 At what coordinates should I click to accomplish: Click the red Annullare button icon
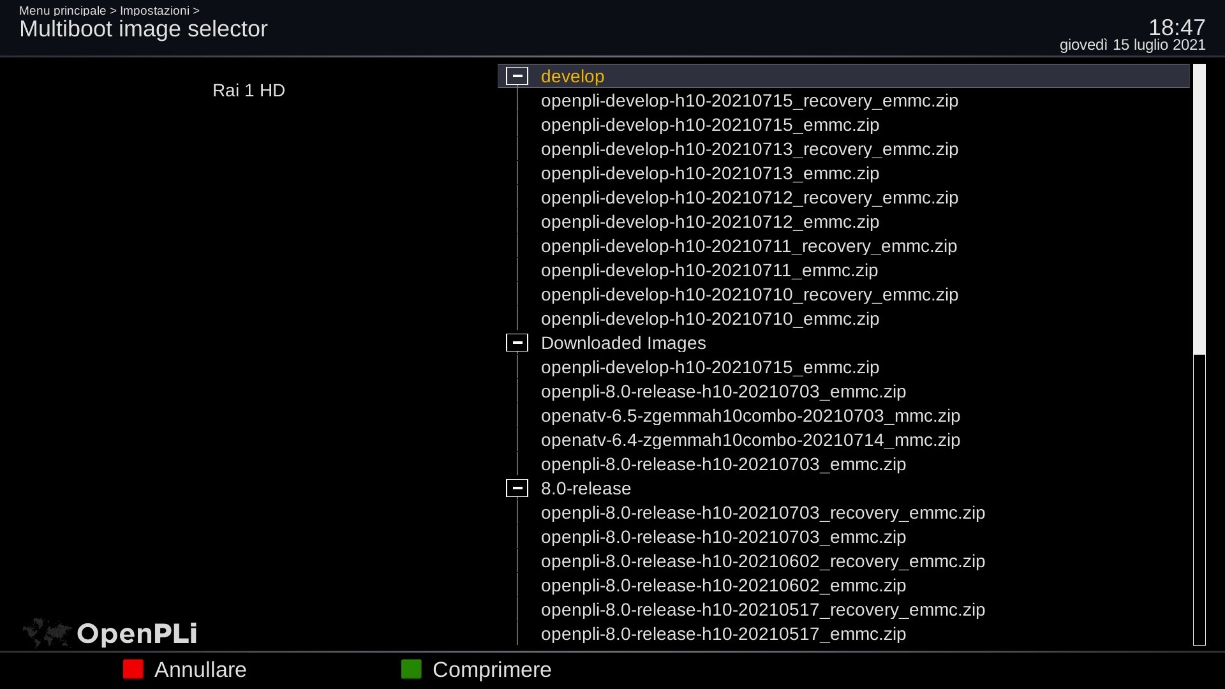[x=133, y=669]
